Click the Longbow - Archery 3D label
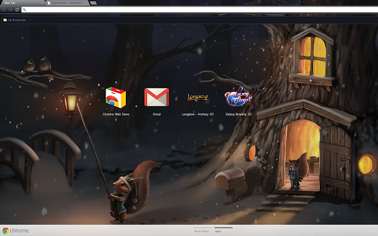This screenshot has height=236, width=378. pos(198,114)
